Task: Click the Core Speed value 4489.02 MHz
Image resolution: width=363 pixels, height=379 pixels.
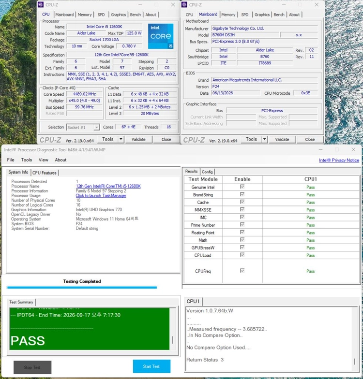Action: (84, 94)
